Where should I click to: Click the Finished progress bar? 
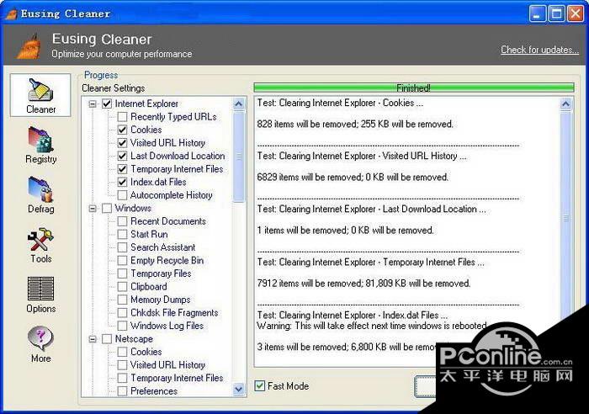(x=414, y=88)
